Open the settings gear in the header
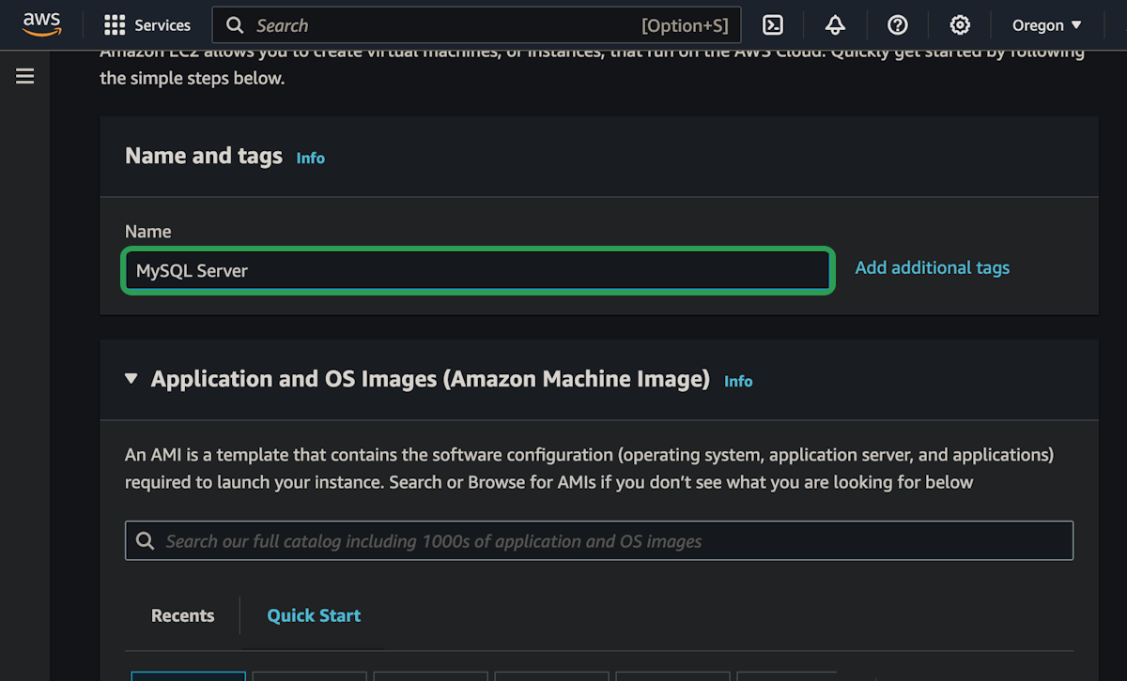 coord(959,25)
